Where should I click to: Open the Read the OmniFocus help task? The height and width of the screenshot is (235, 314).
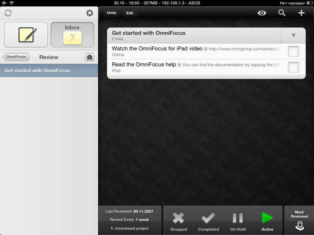pyautogui.click(x=144, y=64)
